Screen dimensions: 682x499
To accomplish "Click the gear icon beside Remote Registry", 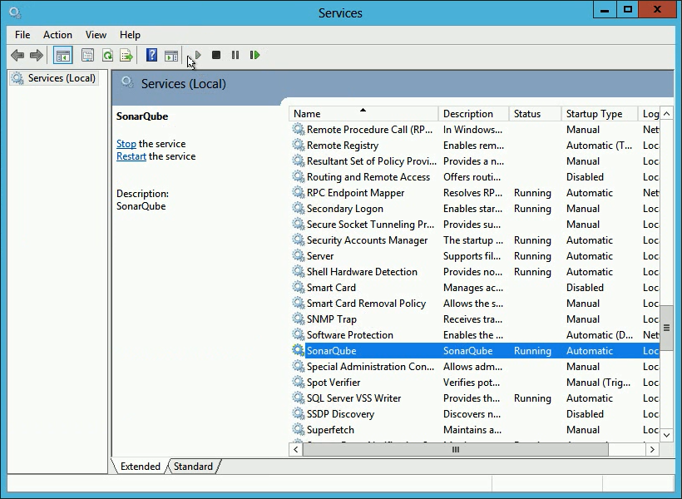I will pyautogui.click(x=298, y=145).
